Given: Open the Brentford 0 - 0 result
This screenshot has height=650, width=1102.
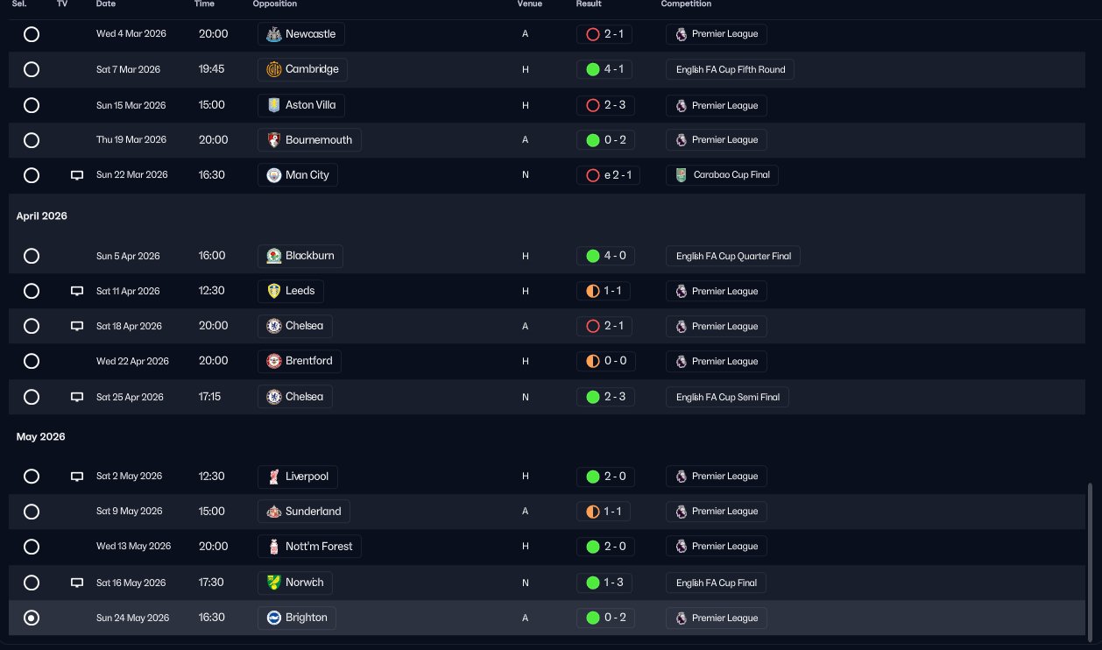Looking at the screenshot, I should pyautogui.click(x=604, y=361).
